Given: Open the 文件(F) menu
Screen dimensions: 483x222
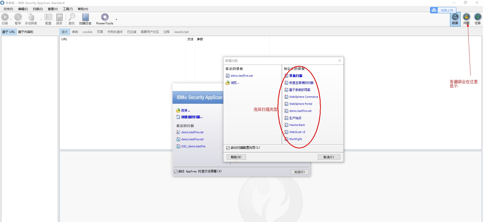Looking at the screenshot, I should 8,9.
